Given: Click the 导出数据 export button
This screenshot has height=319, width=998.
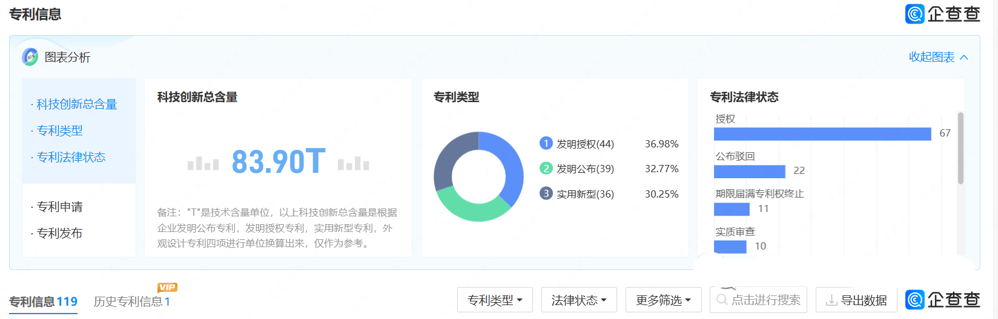Looking at the screenshot, I should coord(856,300).
